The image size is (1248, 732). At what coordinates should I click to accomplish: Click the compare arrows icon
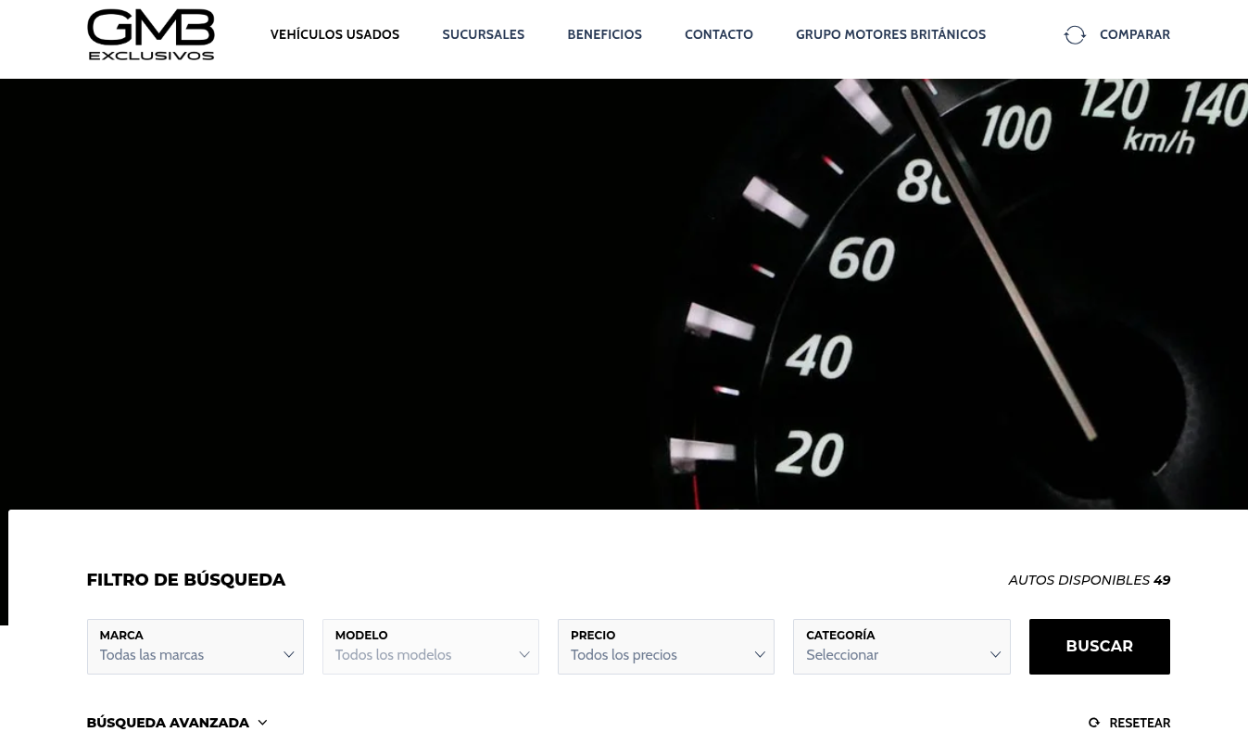tap(1075, 35)
